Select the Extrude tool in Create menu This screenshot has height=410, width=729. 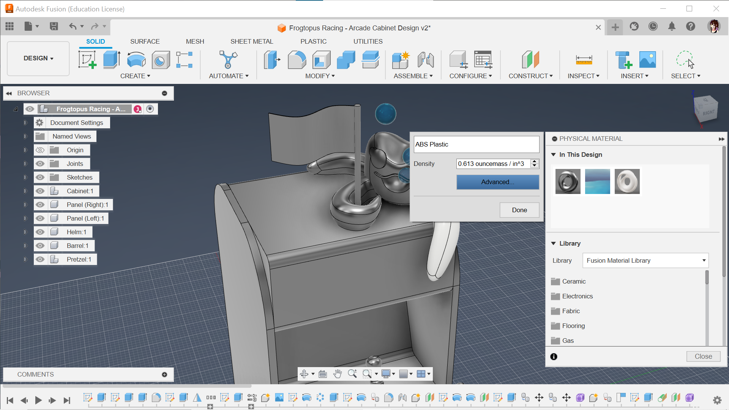coord(111,60)
